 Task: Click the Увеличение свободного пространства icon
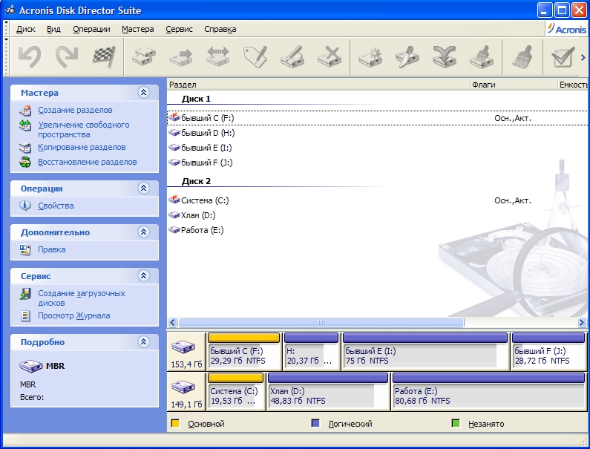pyautogui.click(x=25, y=125)
